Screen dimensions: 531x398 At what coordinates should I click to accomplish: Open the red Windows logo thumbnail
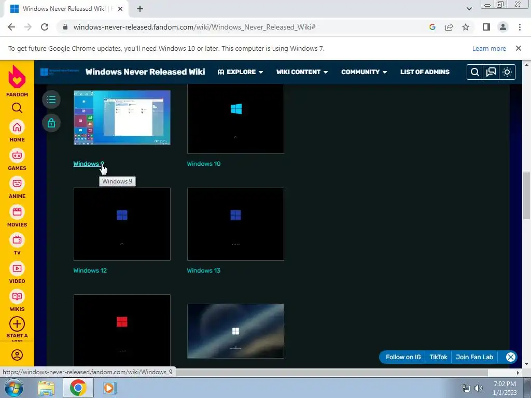click(x=122, y=330)
